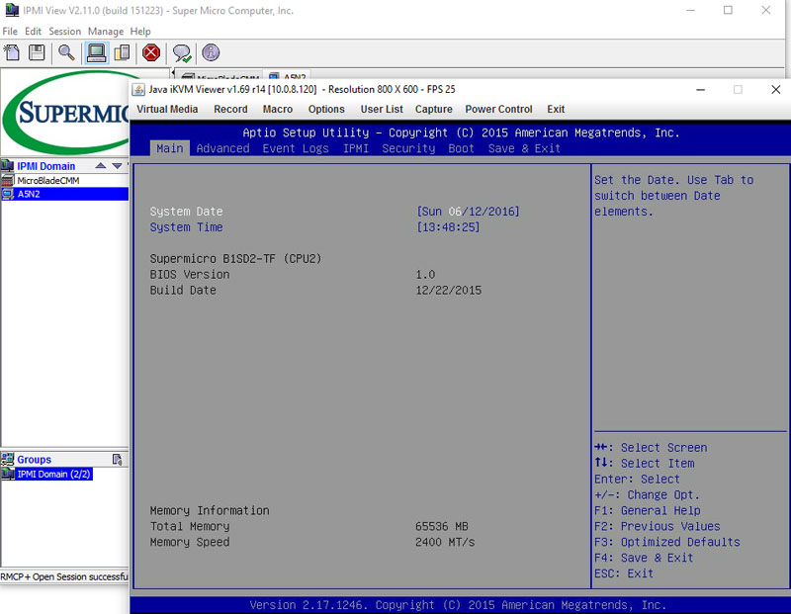This screenshot has width=791, height=614.
Task: Click the System Date value field
Action: tap(468, 212)
